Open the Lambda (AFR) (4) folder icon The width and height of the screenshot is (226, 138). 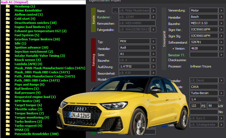tap(8, 64)
